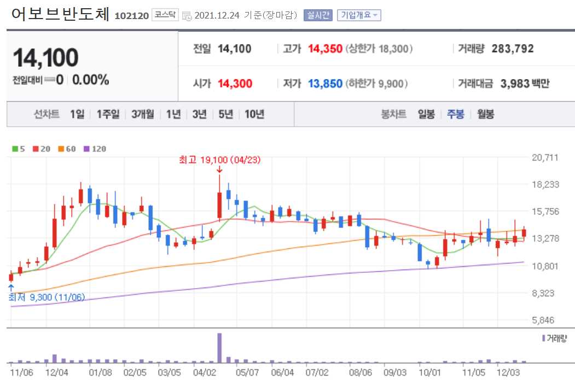Click the 상한가 18,300 text
575x382 pixels.
coord(379,49)
